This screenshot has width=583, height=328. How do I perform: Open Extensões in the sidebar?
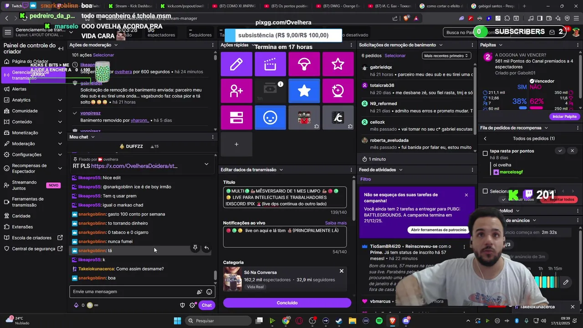tap(22, 227)
